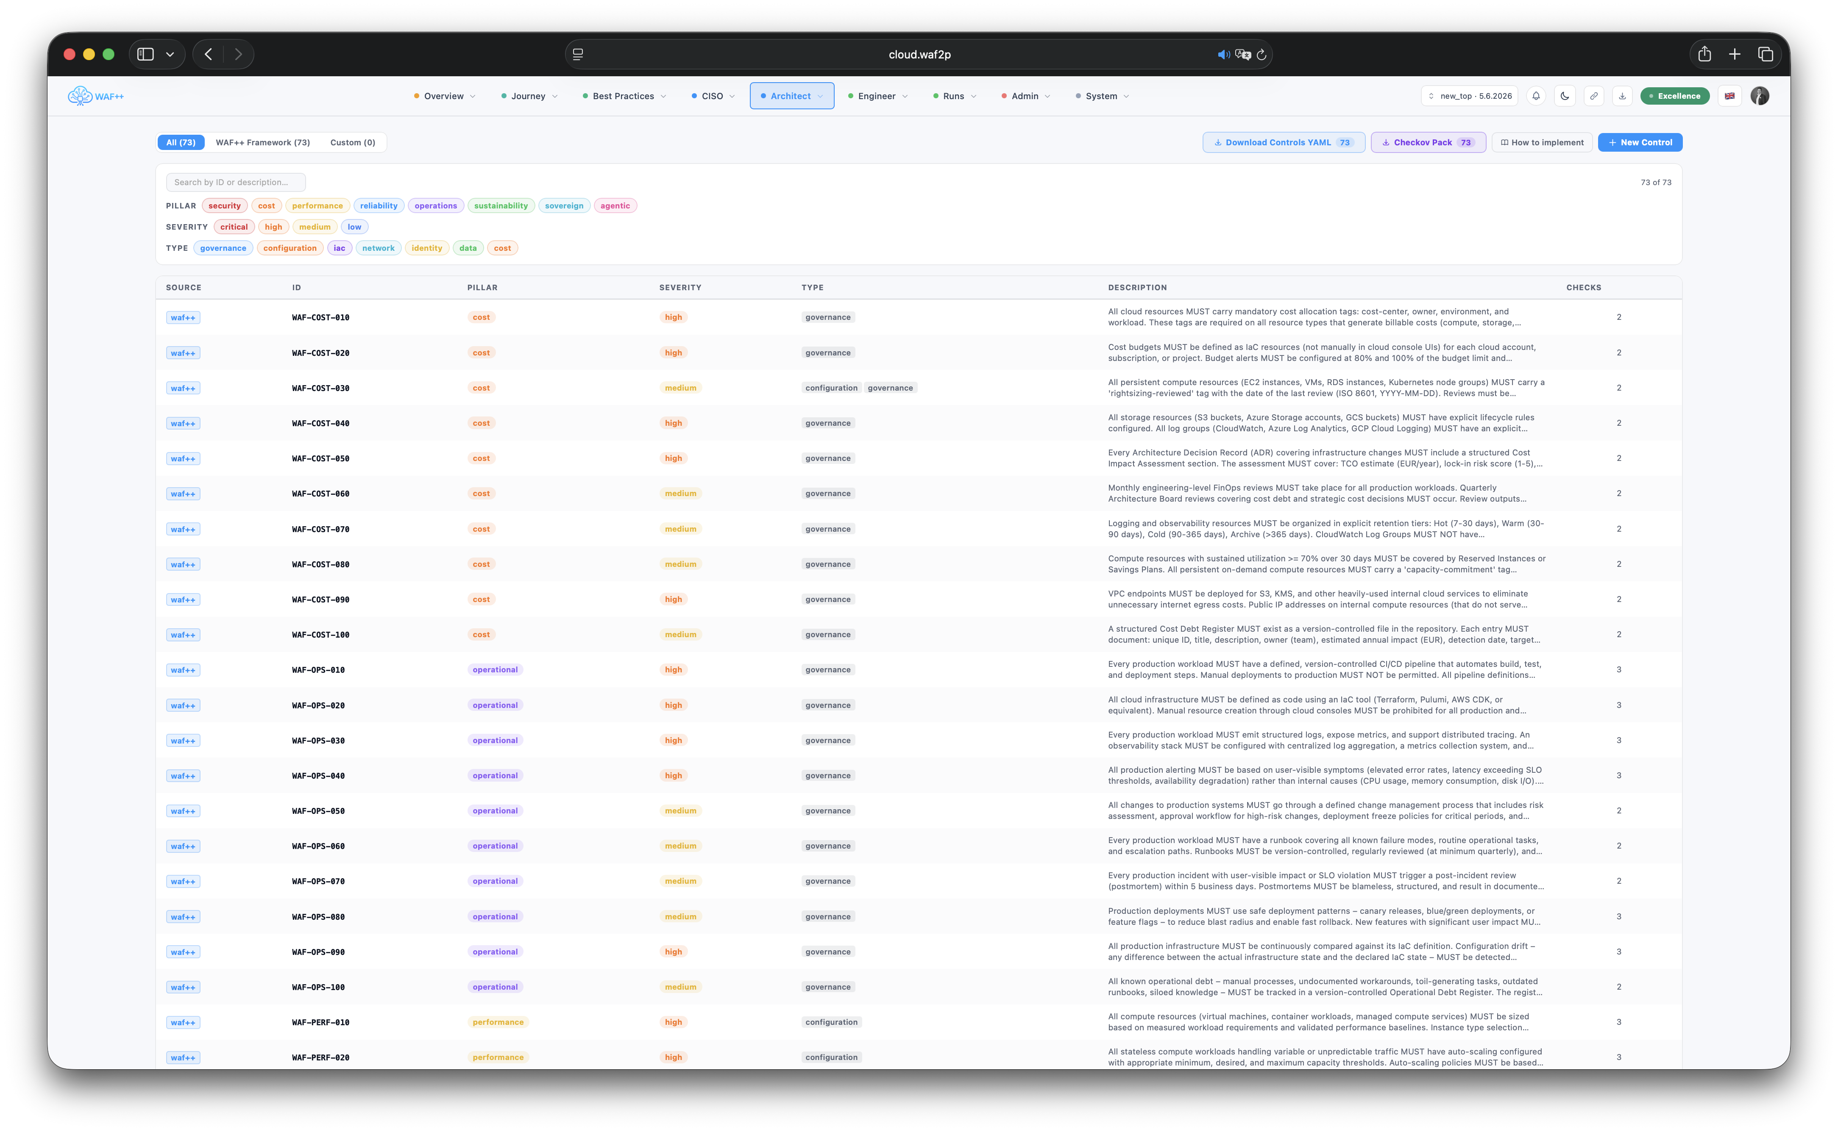Click the waf++ source badge for WAF-OPS-010
Screen dimensions: 1838x1132
click(x=183, y=670)
